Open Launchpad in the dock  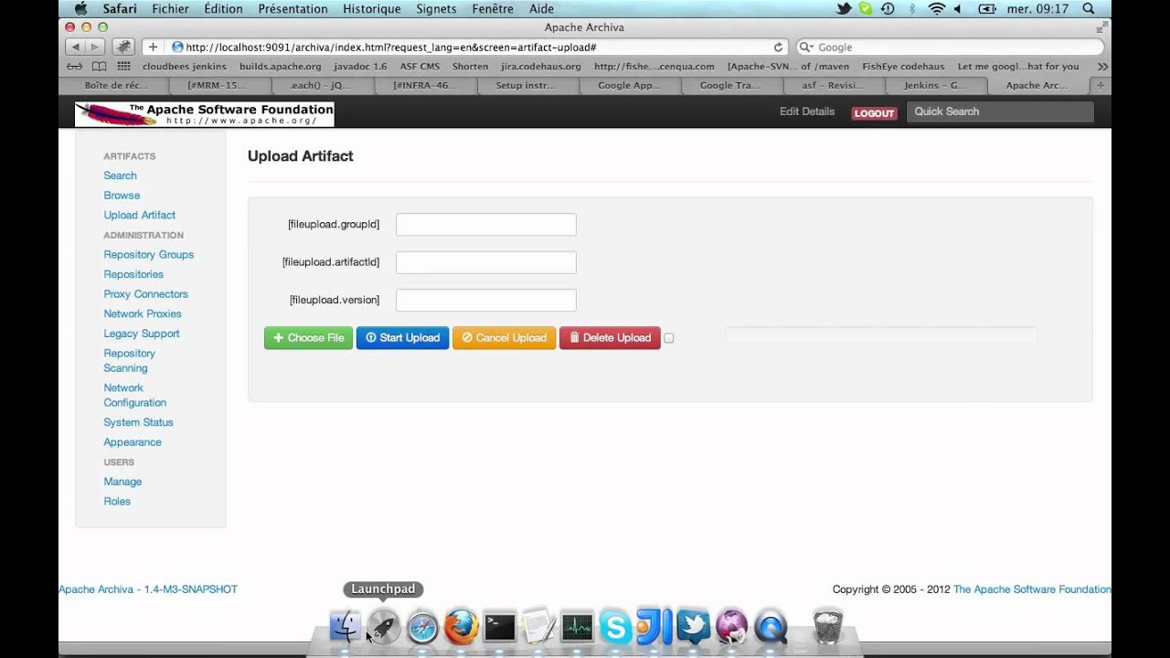[384, 627]
